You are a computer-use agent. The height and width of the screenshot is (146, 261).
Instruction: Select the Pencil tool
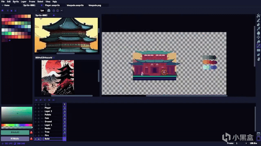click(258, 20)
